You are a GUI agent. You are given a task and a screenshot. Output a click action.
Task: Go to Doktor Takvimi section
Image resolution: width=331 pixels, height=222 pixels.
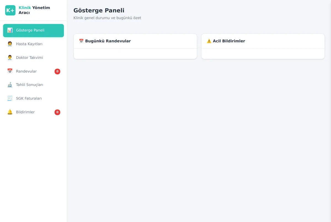(x=33, y=58)
